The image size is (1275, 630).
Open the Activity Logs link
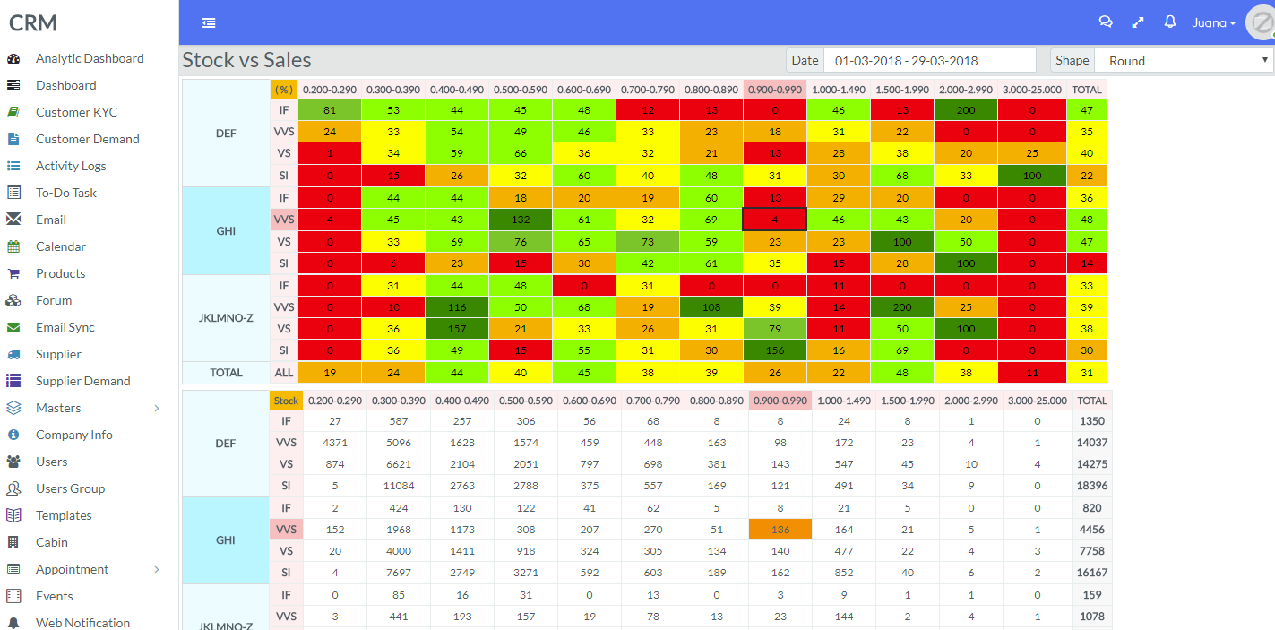point(71,166)
